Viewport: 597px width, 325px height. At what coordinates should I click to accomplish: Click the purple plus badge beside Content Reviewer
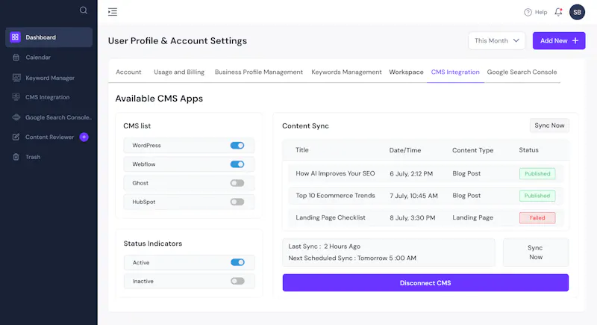[x=84, y=137]
